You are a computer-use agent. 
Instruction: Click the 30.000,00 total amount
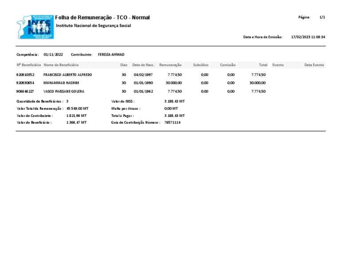coord(257,83)
